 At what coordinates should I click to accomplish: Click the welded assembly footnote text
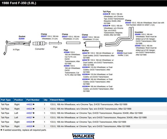pos(24,130)
